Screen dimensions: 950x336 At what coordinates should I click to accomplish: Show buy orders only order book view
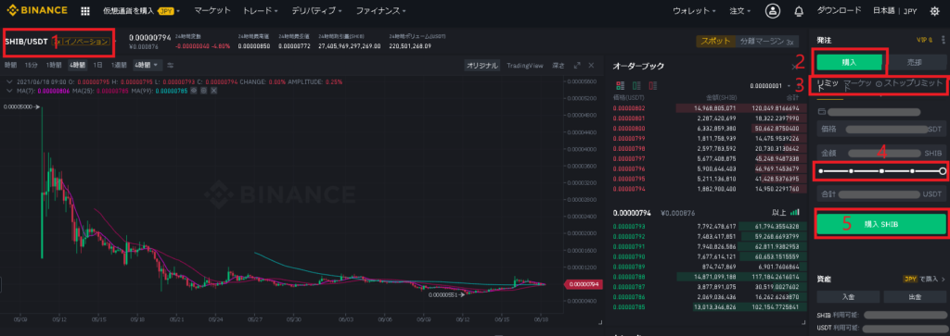pyautogui.click(x=636, y=86)
